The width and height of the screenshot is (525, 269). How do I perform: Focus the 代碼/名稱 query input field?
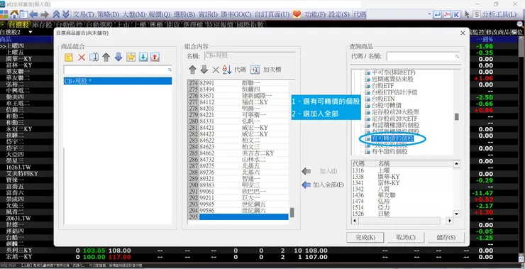(423, 56)
